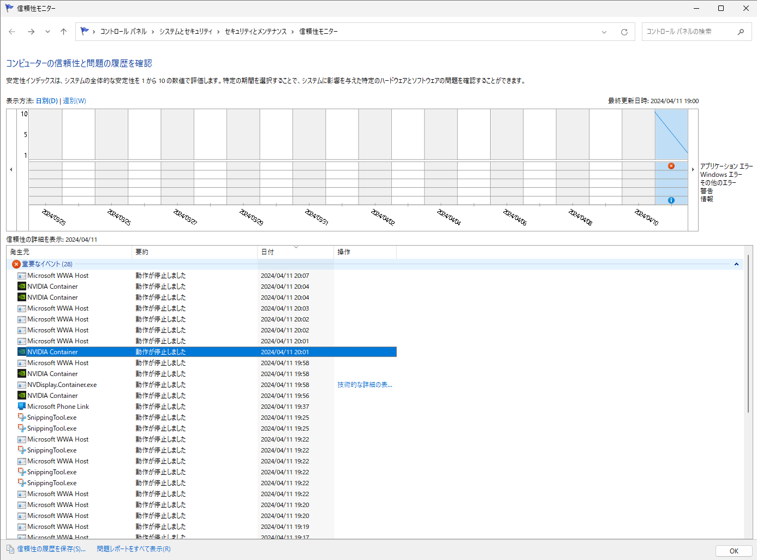Click the Microsoft Phone Link icon
The width and height of the screenshot is (757, 560).
[22, 407]
